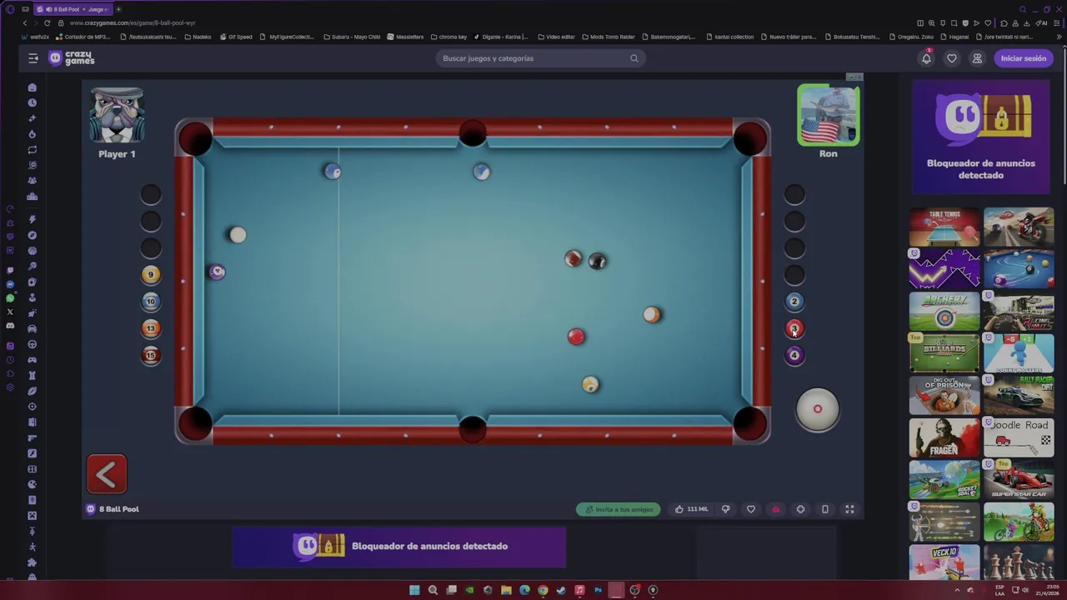Click the red back arrow button

pos(107,474)
